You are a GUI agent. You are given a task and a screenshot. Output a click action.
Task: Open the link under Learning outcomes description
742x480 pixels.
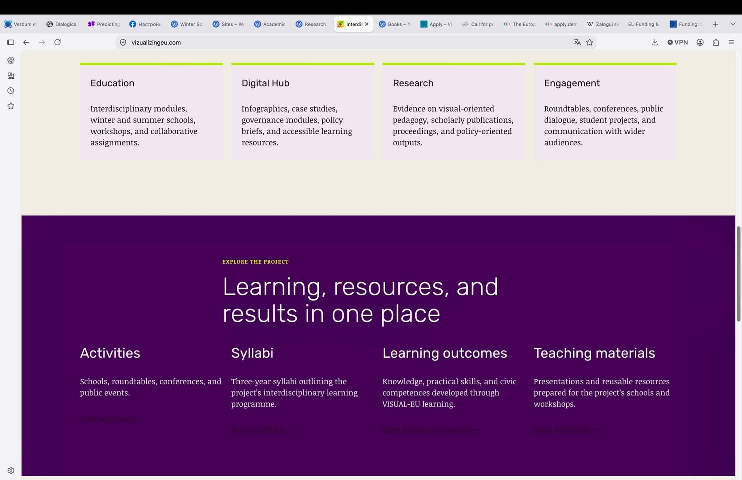(x=431, y=429)
